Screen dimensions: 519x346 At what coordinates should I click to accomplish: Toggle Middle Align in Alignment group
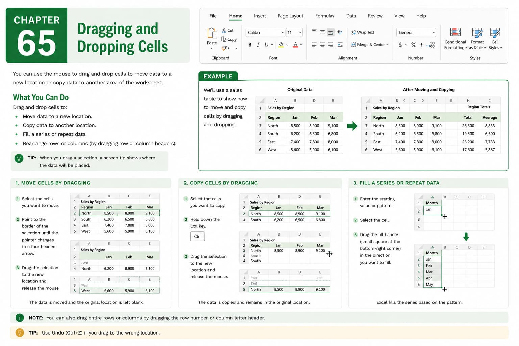click(x=322, y=32)
